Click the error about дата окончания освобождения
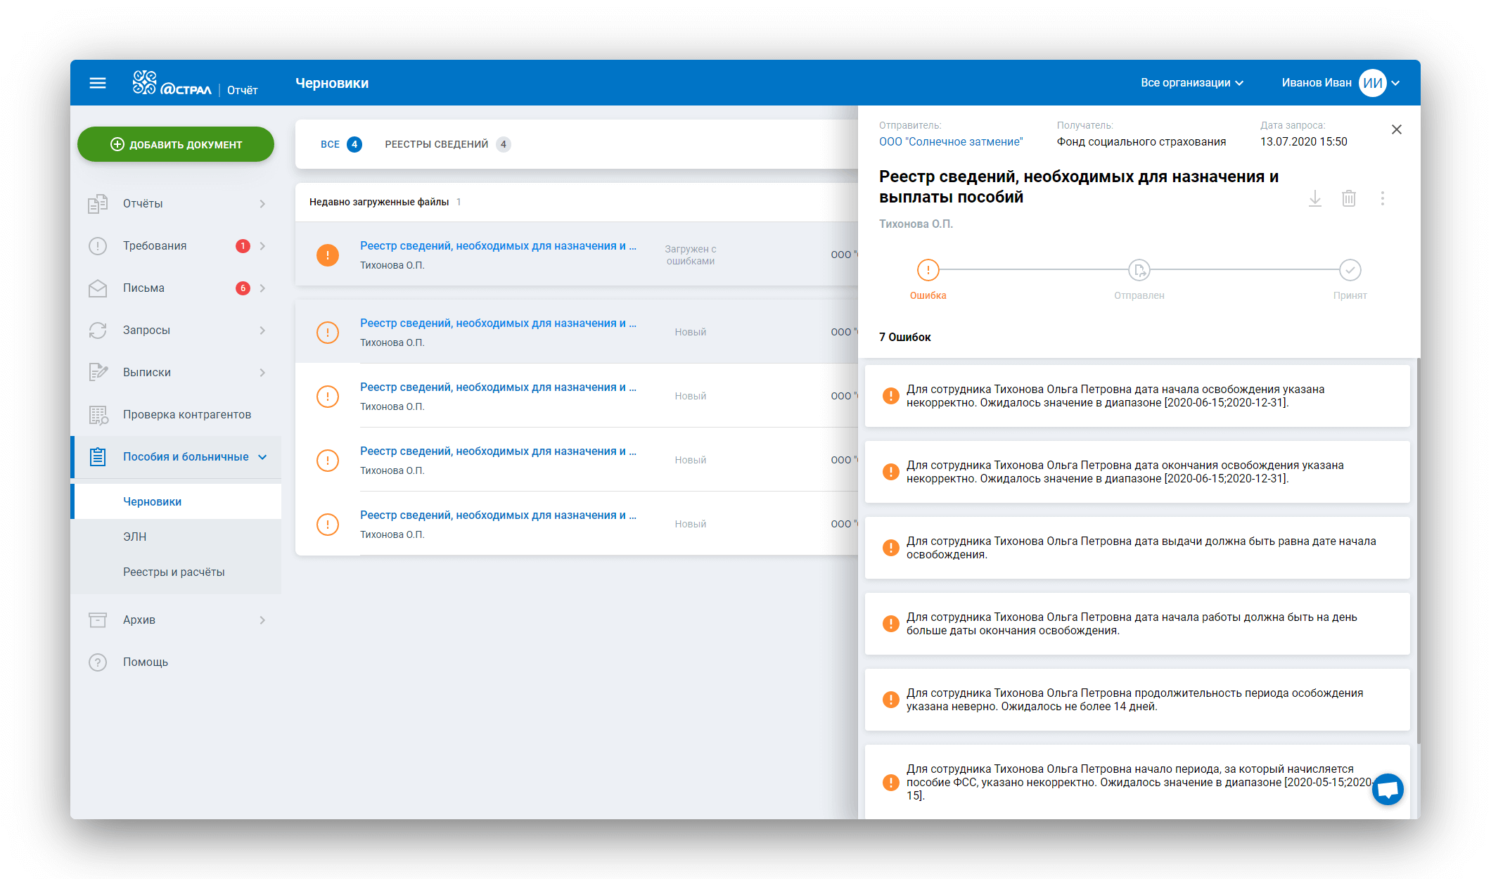Image resolution: width=1491 pixels, height=879 pixels. [1137, 472]
